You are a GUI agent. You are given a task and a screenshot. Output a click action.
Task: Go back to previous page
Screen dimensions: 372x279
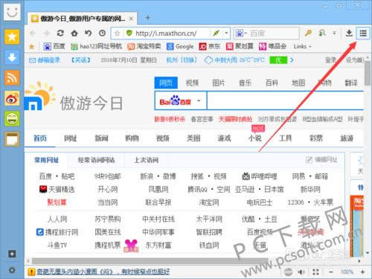tap(33, 33)
